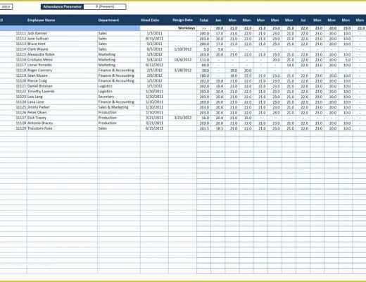Click Lionel Ronaldo's hired date cell
Image resolution: width=366 pixels, height=282 pixels.
154,65
